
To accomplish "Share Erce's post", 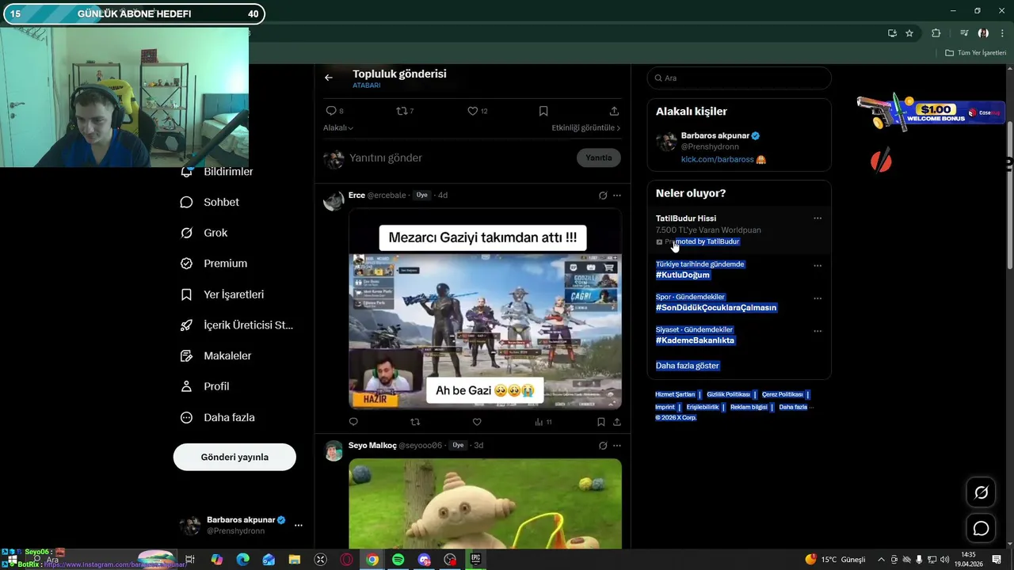I will tap(616, 422).
